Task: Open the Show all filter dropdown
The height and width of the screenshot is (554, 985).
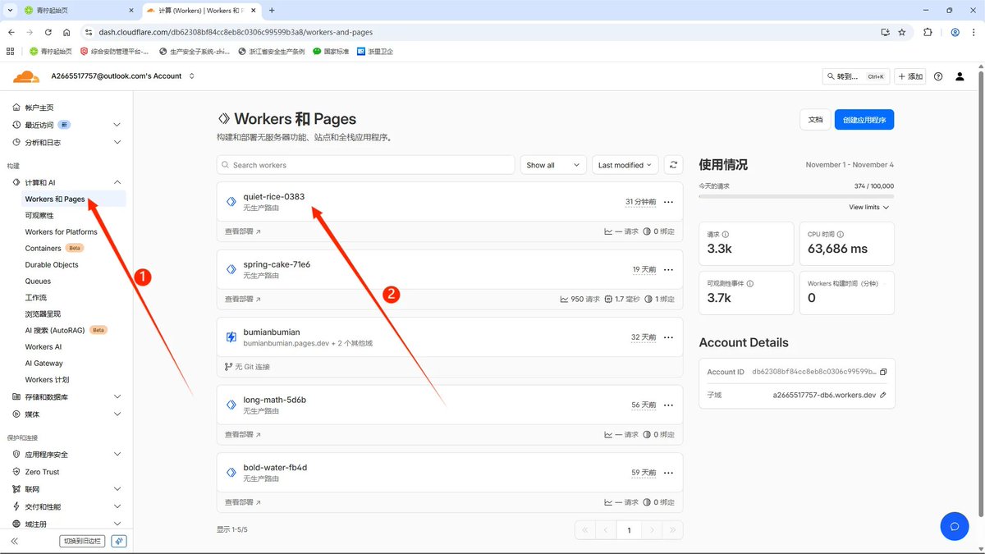Action: coord(553,165)
